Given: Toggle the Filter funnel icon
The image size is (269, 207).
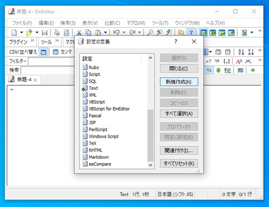Looking at the screenshot, I should (x=191, y=32).
